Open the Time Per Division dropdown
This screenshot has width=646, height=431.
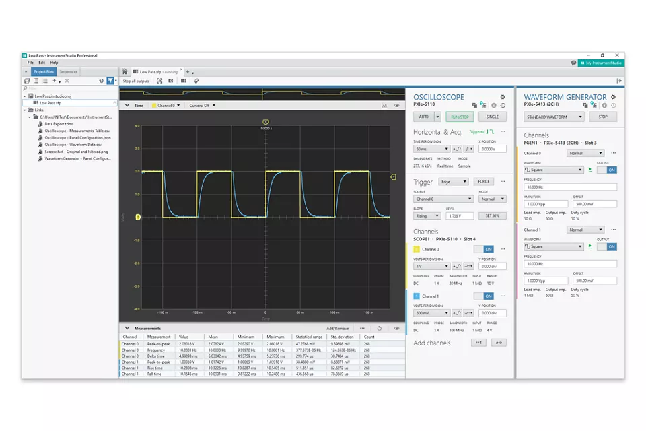(x=431, y=148)
